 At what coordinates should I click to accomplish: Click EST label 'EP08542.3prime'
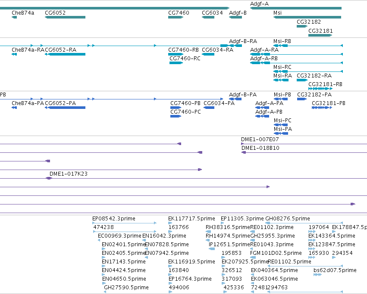114,219
